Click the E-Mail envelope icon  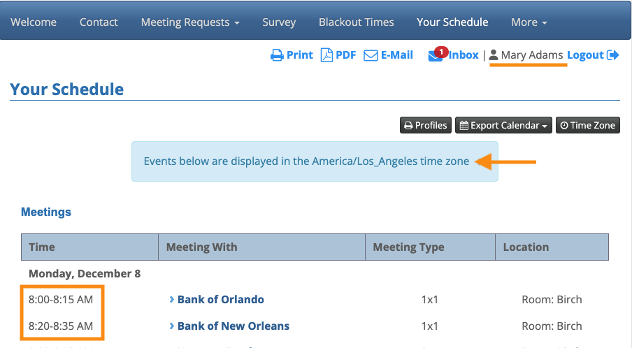pos(371,55)
